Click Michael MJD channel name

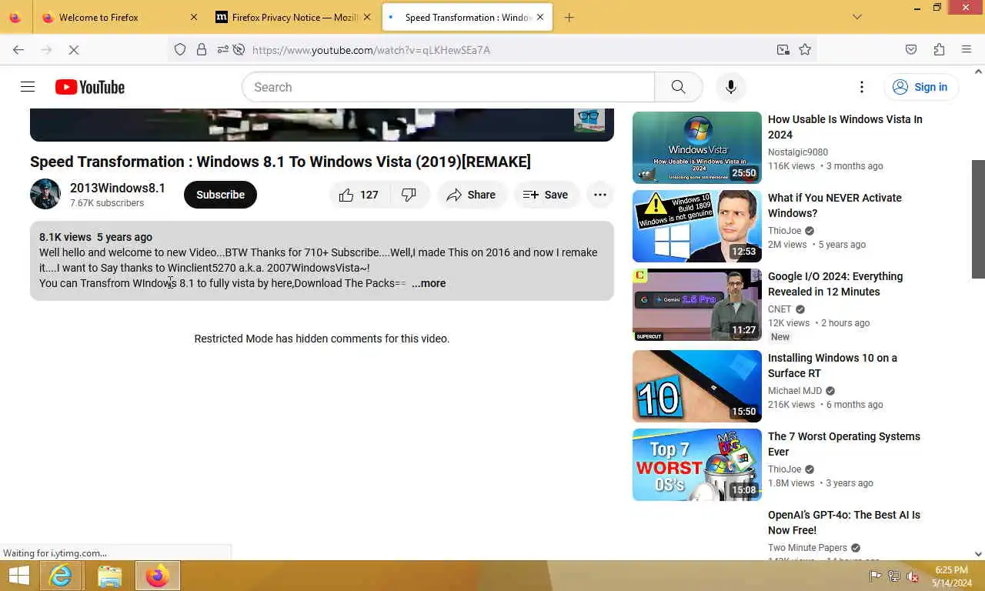click(795, 391)
